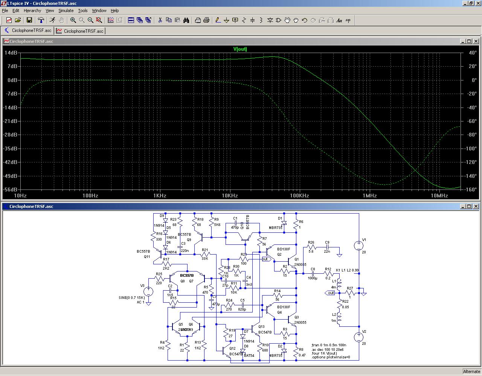Viewport: 482px width, 376px height.
Task: Cascade windows with the toolbar icon
Action: 140,20
